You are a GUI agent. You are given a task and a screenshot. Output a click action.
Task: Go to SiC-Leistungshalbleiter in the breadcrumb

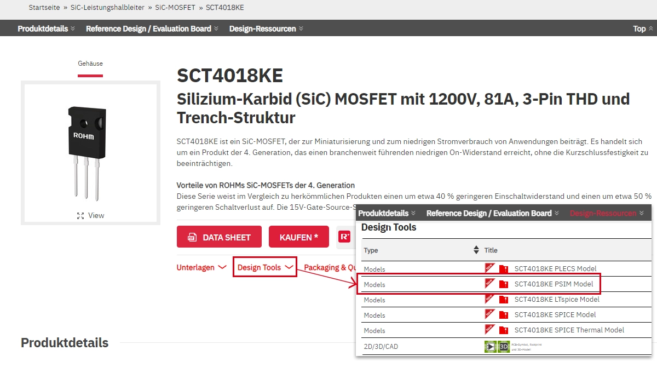107,8
